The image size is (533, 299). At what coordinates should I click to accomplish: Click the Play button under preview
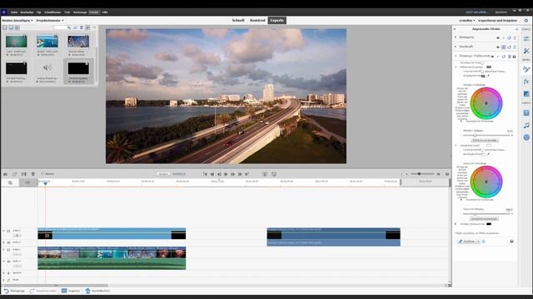pos(226,174)
